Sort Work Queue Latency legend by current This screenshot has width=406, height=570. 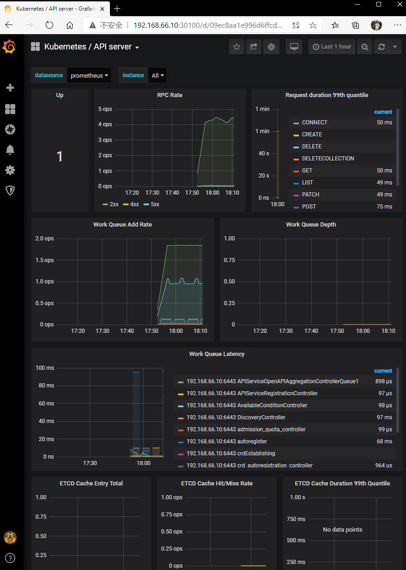(383, 371)
